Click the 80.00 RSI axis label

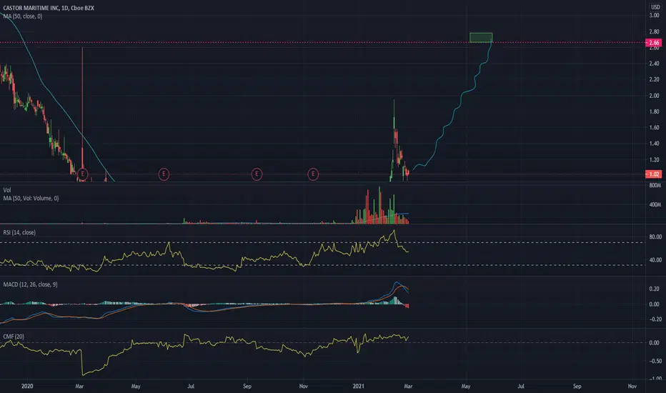pos(655,237)
